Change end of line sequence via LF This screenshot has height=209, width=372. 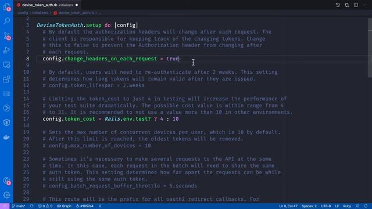337,206
